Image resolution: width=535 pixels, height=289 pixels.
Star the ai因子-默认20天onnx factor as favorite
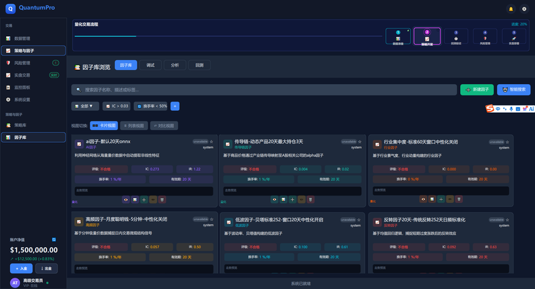211,141
